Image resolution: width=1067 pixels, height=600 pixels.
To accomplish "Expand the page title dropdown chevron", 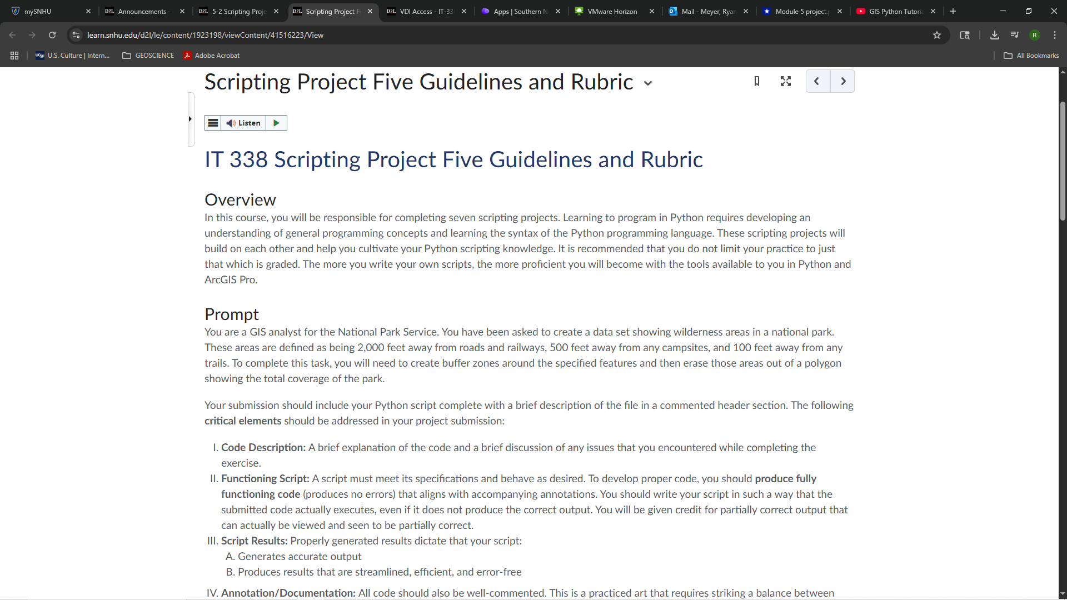I will pyautogui.click(x=648, y=83).
